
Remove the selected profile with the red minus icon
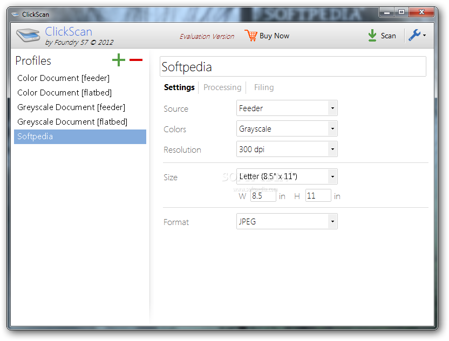(x=136, y=60)
